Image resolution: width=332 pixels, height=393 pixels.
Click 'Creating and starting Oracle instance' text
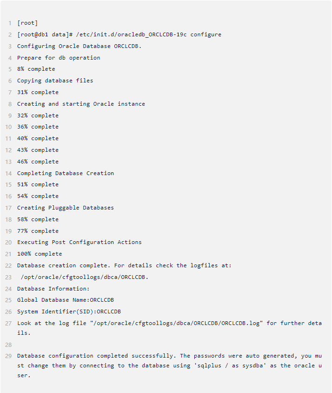(x=81, y=104)
